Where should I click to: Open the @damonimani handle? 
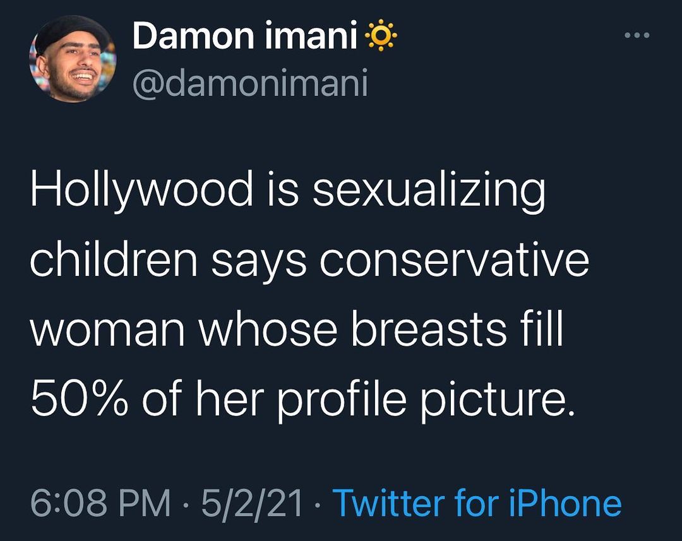coord(249,83)
